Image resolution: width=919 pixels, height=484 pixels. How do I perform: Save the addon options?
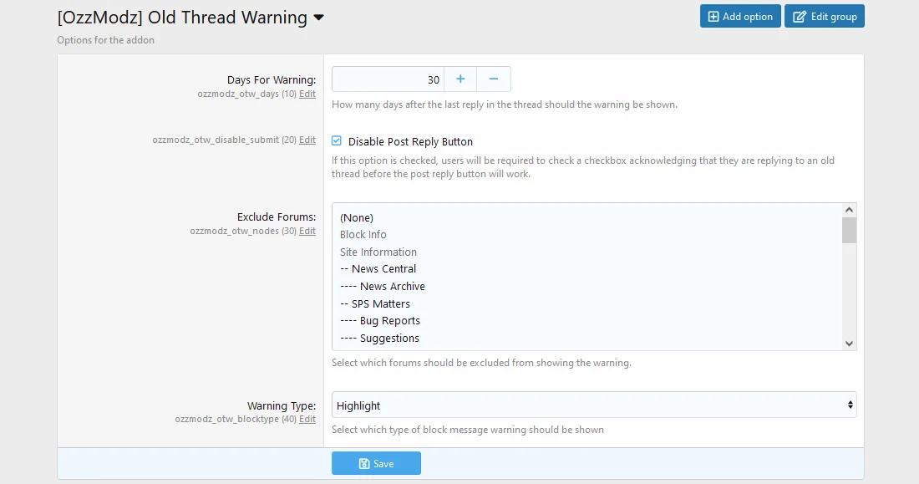[376, 463]
